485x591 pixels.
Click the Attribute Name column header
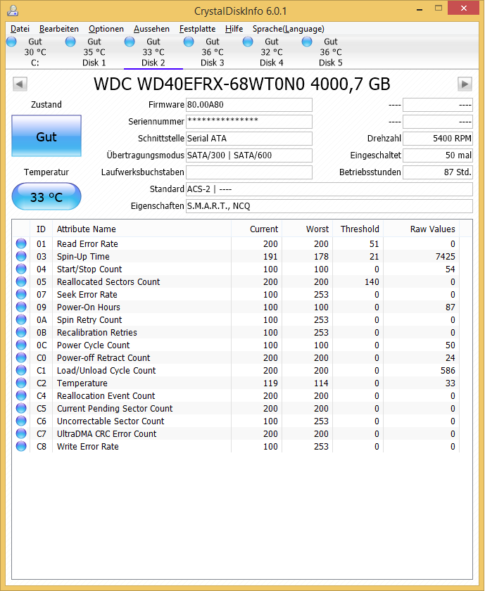click(x=141, y=229)
